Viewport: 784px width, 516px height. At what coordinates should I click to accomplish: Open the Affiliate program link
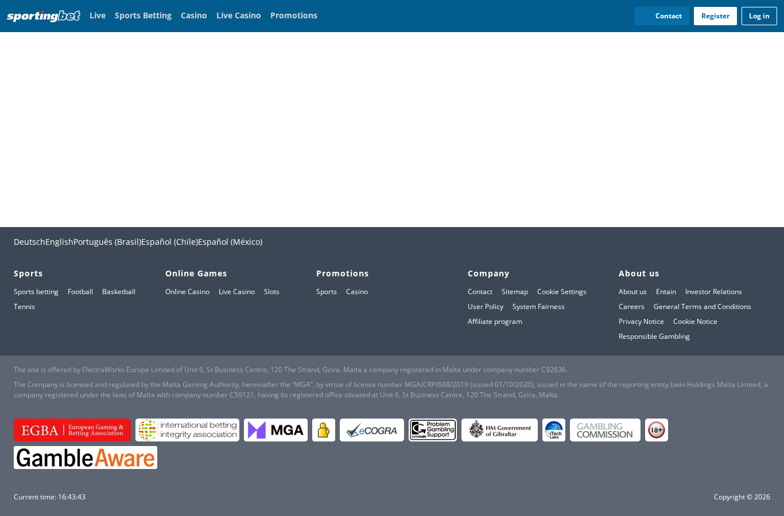495,322
